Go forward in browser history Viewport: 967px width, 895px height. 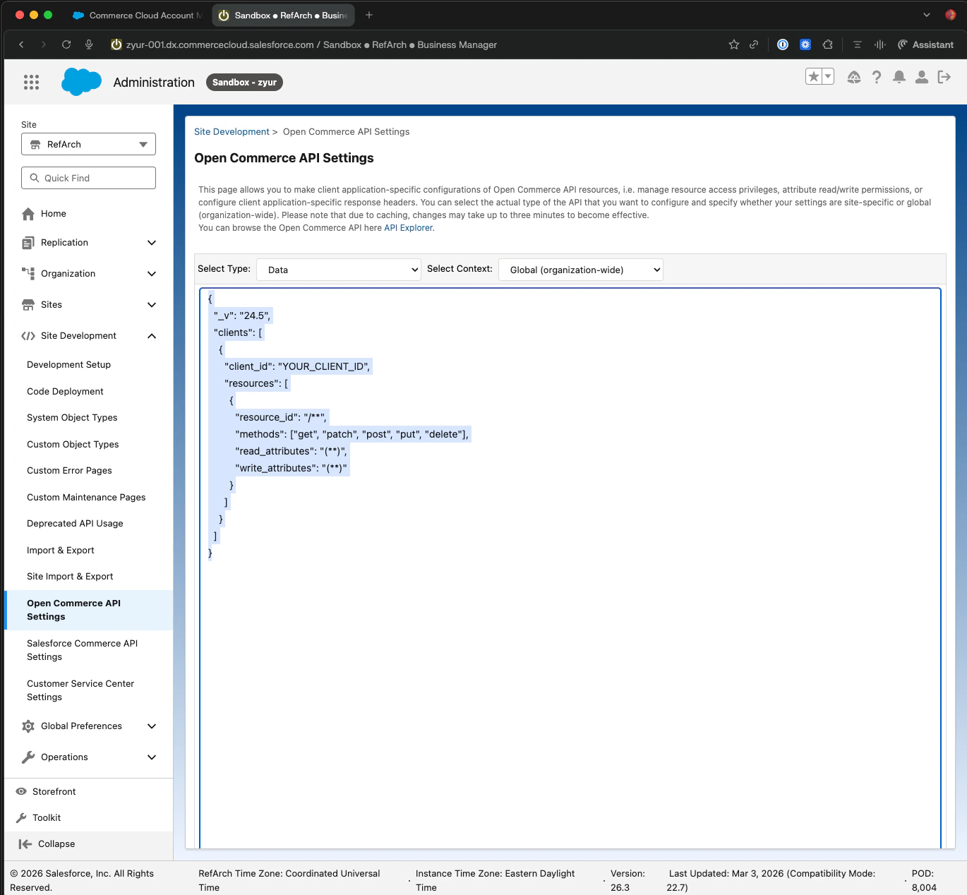tap(44, 44)
